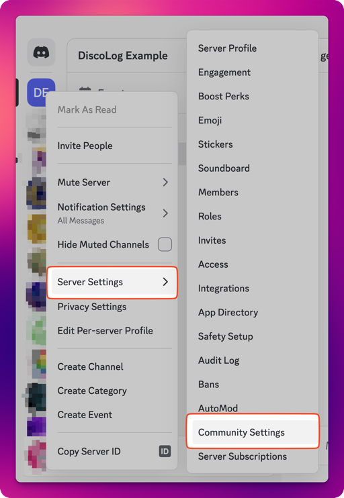Screen dimensions: 344x498
Task: Open AutoMod in the submenu
Action: click(253, 409)
